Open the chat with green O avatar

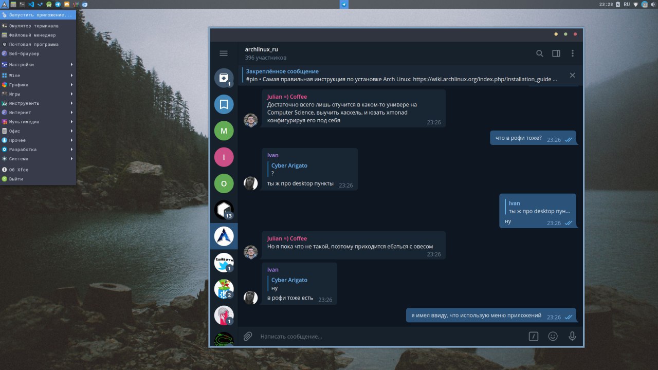[x=224, y=183]
